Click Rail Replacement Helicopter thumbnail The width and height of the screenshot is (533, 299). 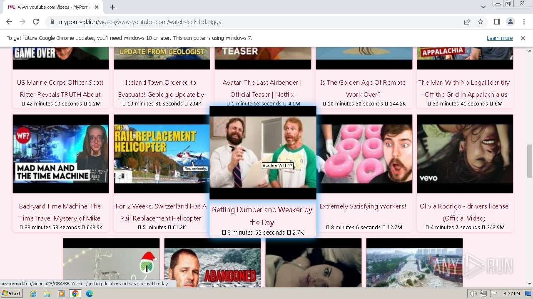[162, 154]
